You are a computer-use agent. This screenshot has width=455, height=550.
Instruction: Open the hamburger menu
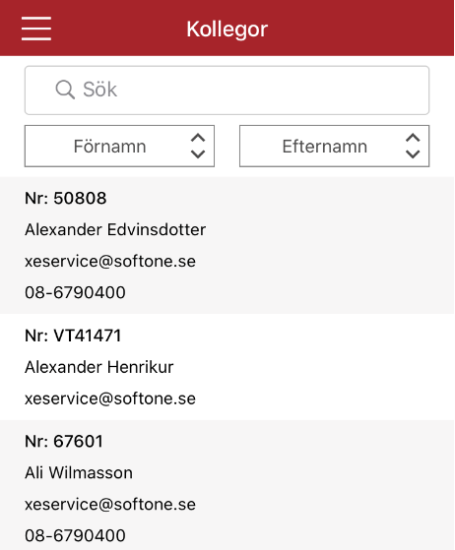pyautogui.click(x=36, y=29)
